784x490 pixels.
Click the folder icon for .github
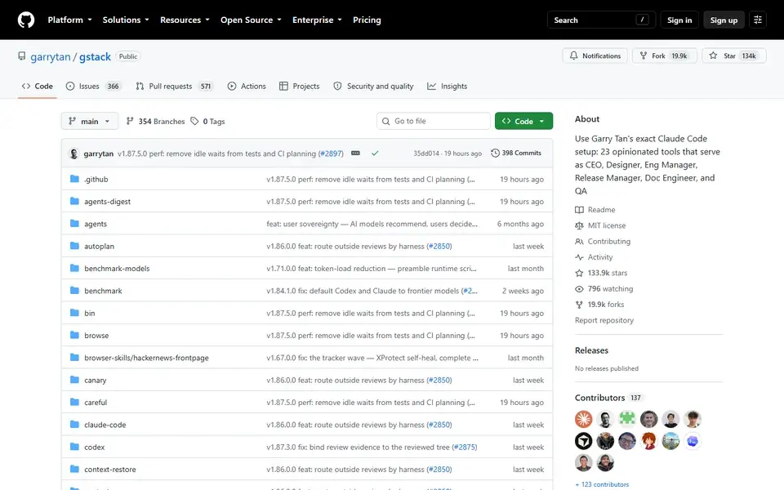(74, 179)
